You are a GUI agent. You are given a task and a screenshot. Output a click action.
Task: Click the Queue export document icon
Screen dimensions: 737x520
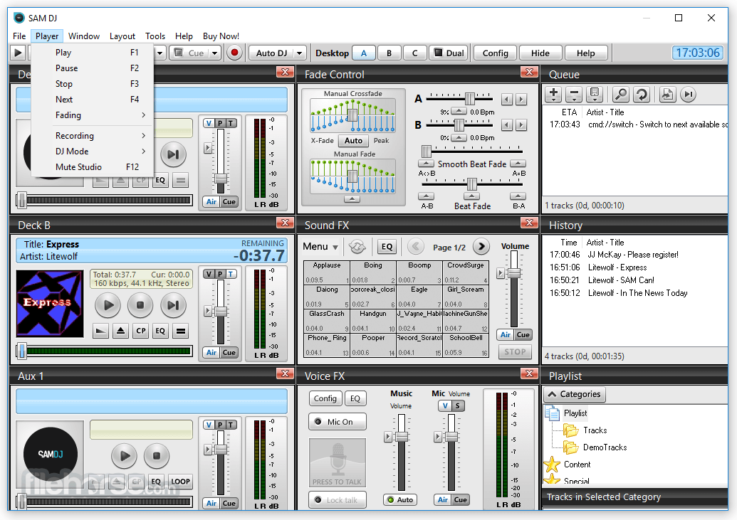[667, 95]
